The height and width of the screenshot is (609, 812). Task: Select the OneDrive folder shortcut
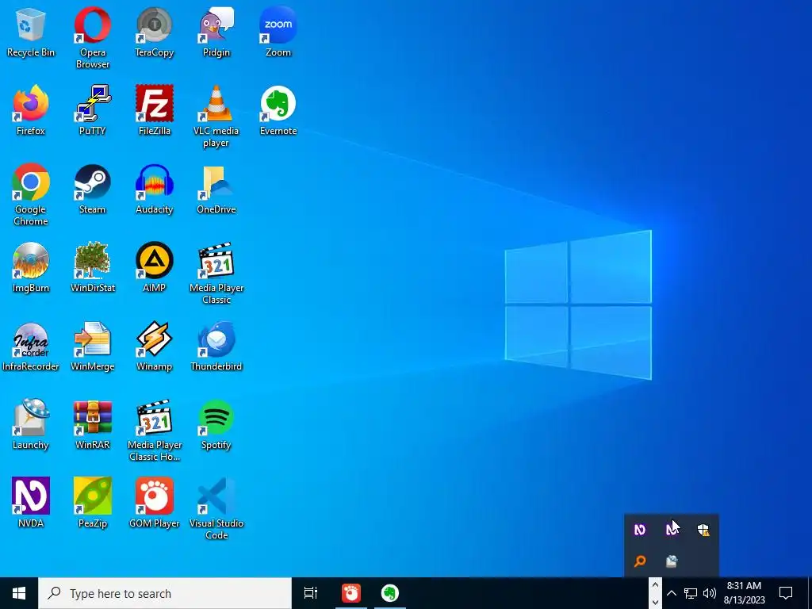(x=216, y=189)
